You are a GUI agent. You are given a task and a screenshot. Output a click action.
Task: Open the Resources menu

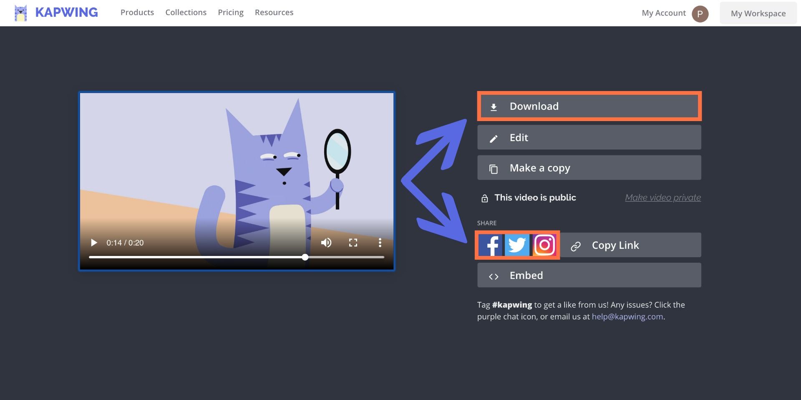pyautogui.click(x=274, y=13)
